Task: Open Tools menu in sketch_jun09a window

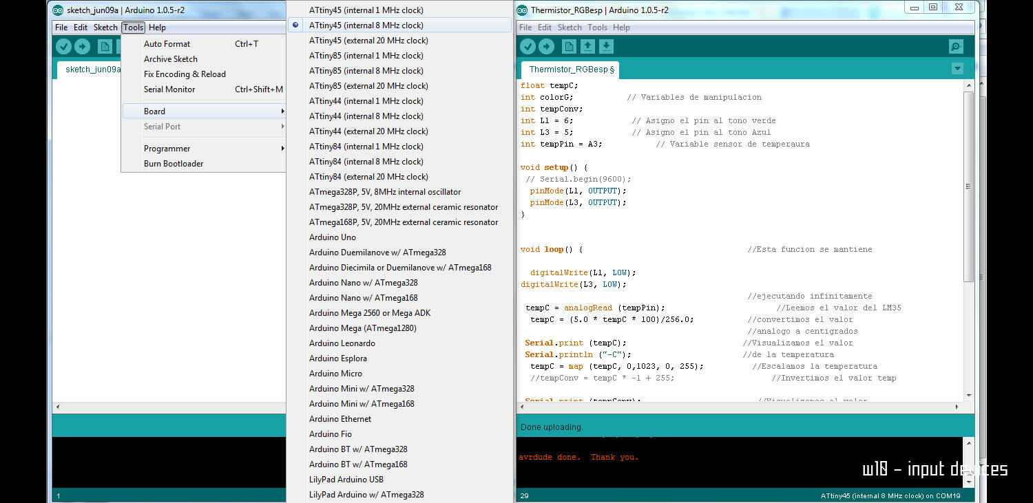Action: click(133, 28)
